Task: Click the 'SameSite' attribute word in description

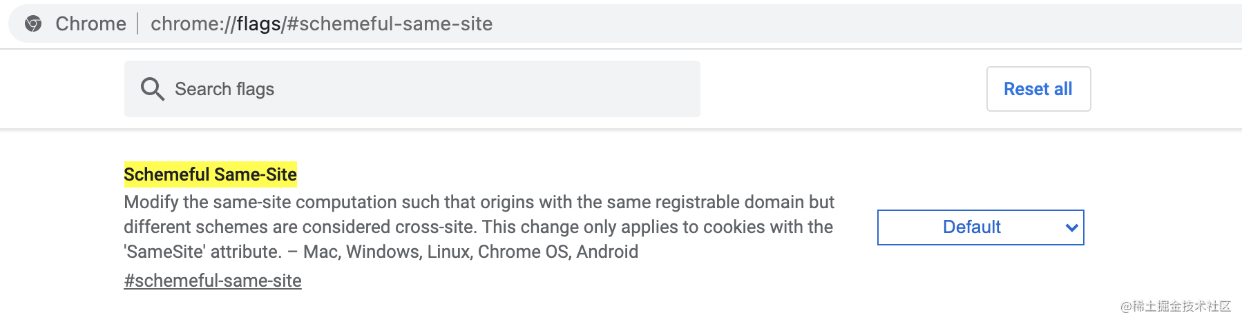Action: click(x=164, y=252)
